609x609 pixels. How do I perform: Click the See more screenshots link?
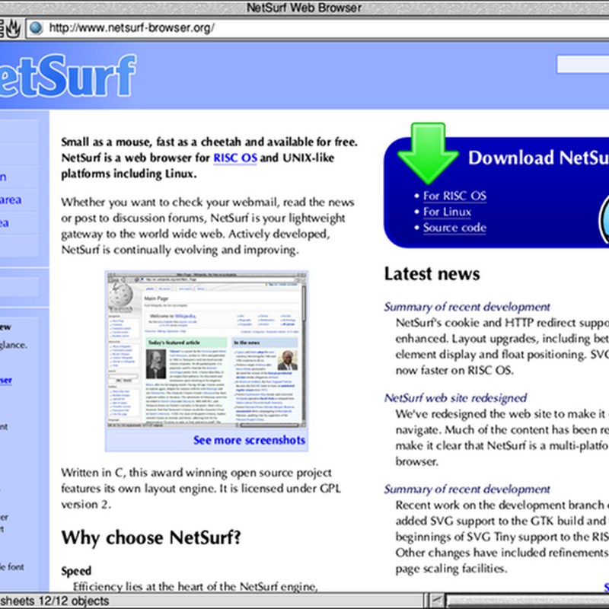[x=249, y=440]
